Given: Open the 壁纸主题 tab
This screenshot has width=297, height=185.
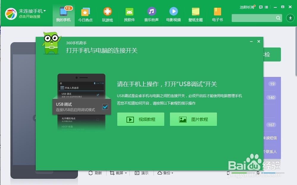Looking at the screenshot, I should tap(196, 15).
